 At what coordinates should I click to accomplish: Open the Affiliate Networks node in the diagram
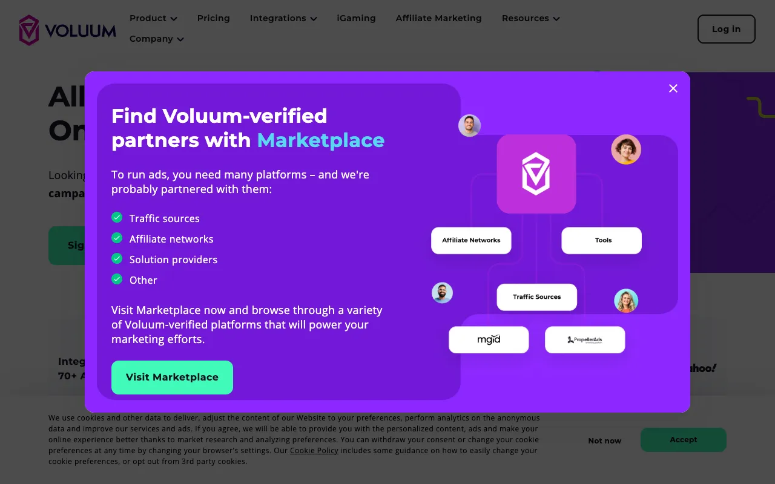[x=470, y=240]
